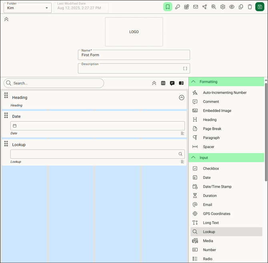Viewport: 268px width, 263px height.
Task: Click the zoom magnifier icon in toolbar
Action: [x=214, y=7]
